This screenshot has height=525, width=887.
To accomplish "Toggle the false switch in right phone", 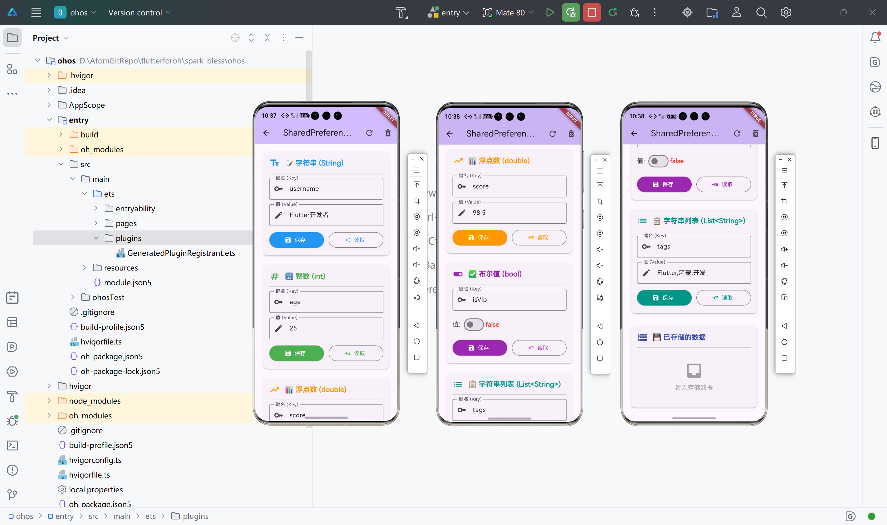I will (x=658, y=161).
